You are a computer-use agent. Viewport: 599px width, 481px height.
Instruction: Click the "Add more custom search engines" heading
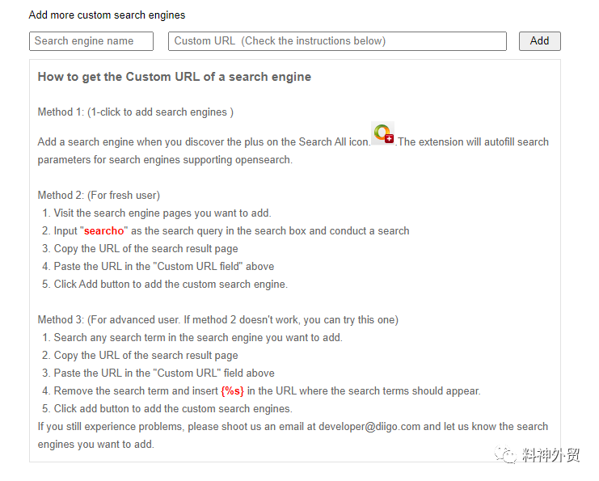click(x=107, y=15)
